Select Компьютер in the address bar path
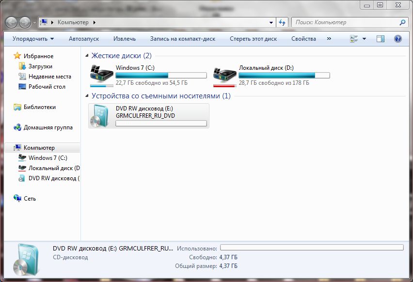 click(73, 22)
